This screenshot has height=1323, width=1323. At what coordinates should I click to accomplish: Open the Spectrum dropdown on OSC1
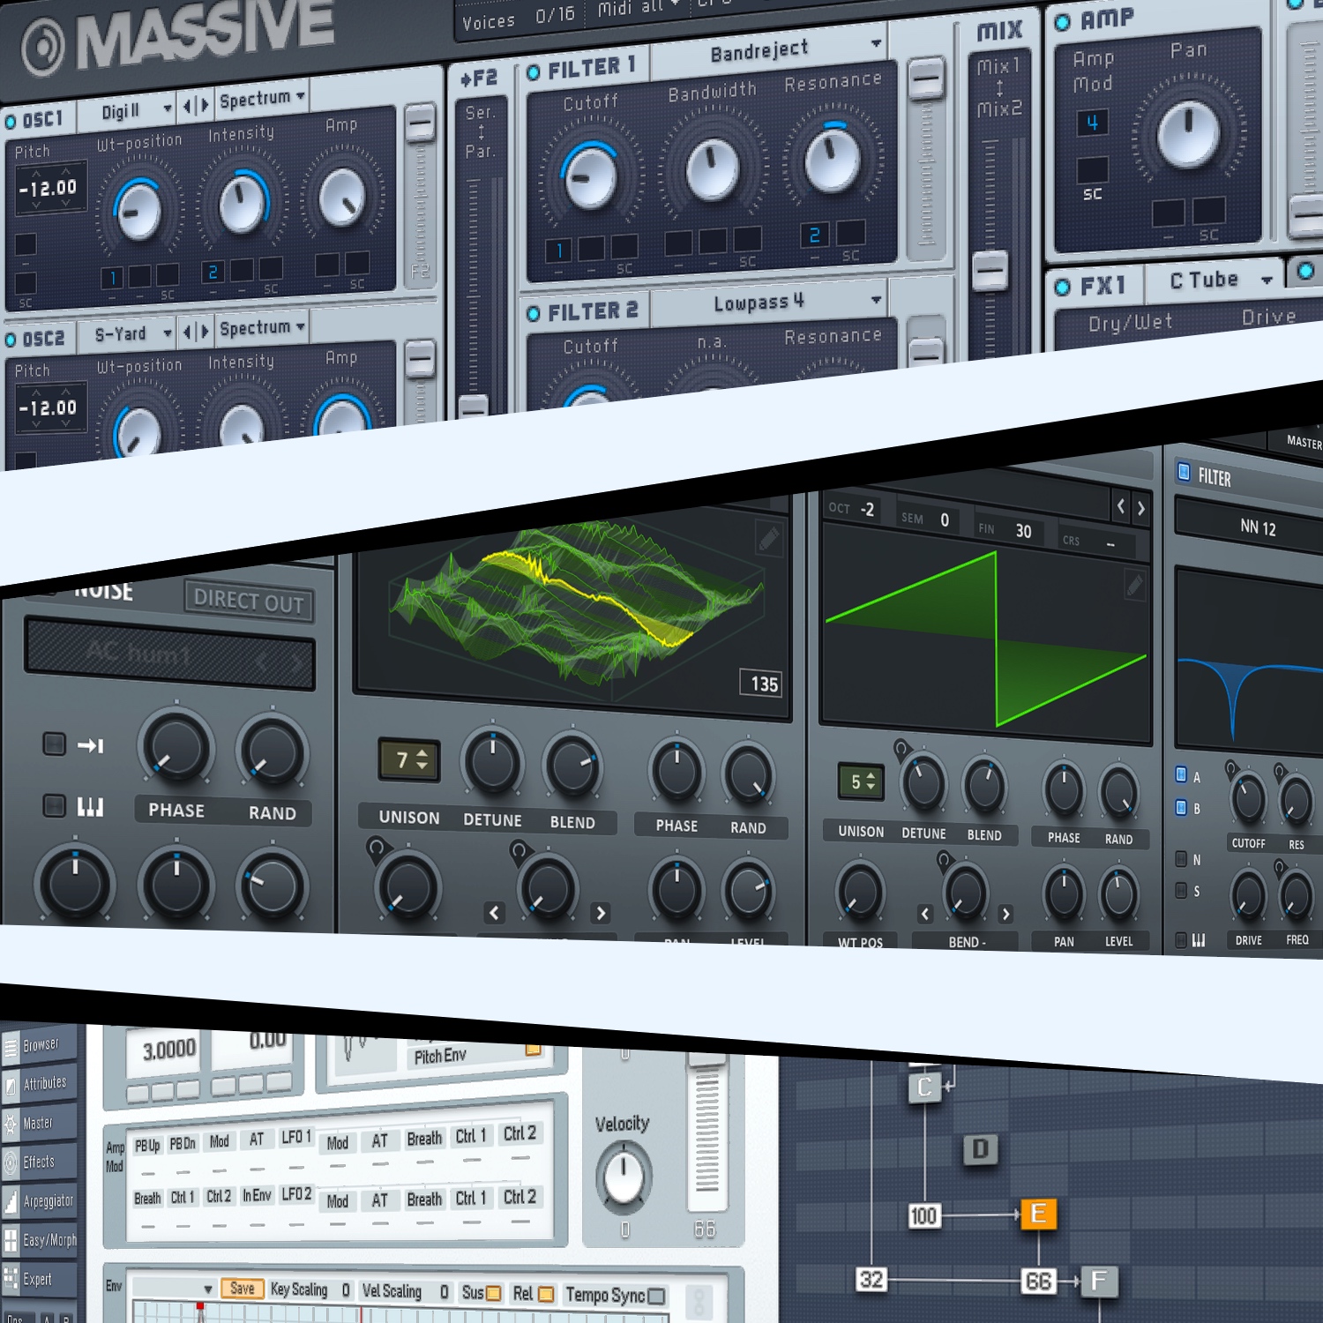(x=257, y=99)
